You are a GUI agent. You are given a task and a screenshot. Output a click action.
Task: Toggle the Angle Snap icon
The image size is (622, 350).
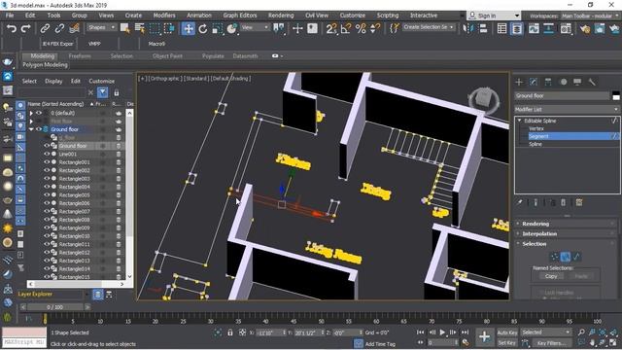coord(346,28)
